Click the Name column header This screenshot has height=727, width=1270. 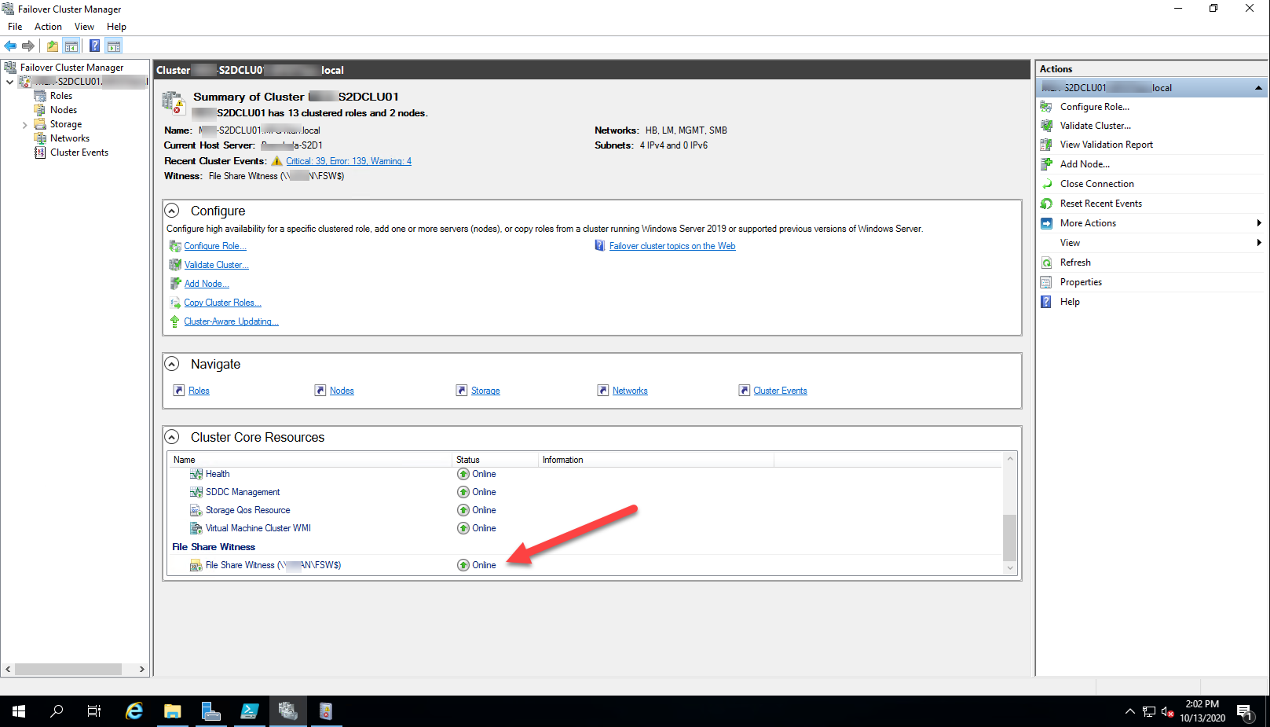pos(310,460)
